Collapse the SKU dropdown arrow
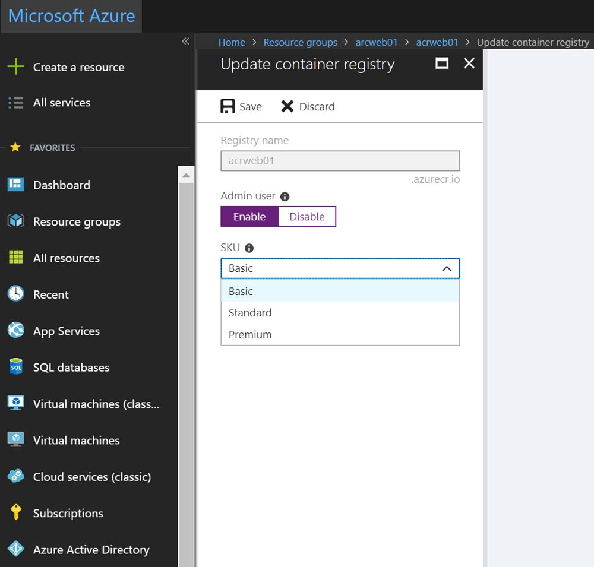 click(447, 269)
